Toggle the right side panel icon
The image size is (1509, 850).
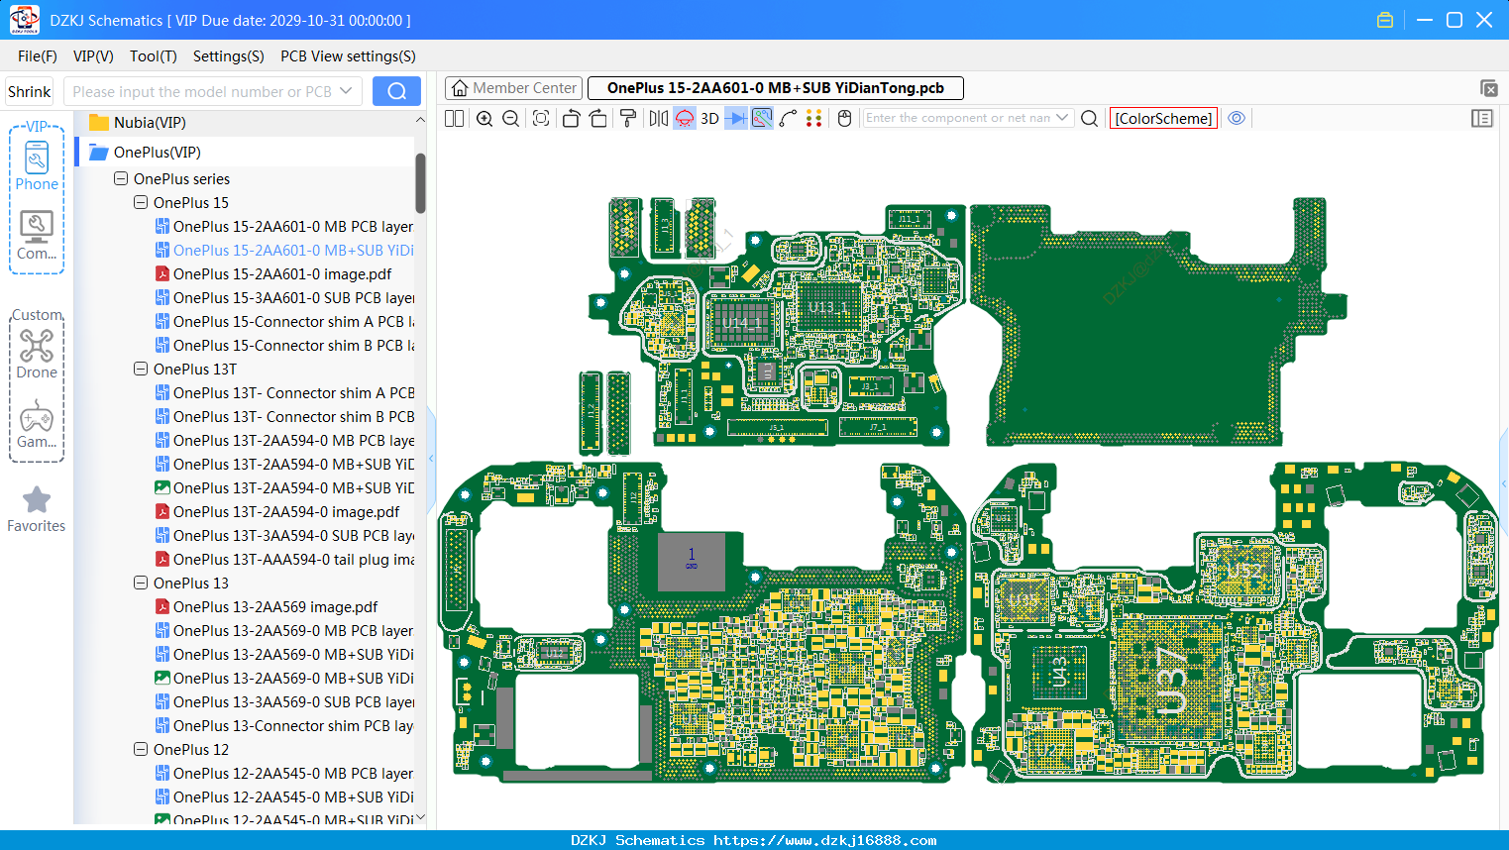[x=1482, y=118]
